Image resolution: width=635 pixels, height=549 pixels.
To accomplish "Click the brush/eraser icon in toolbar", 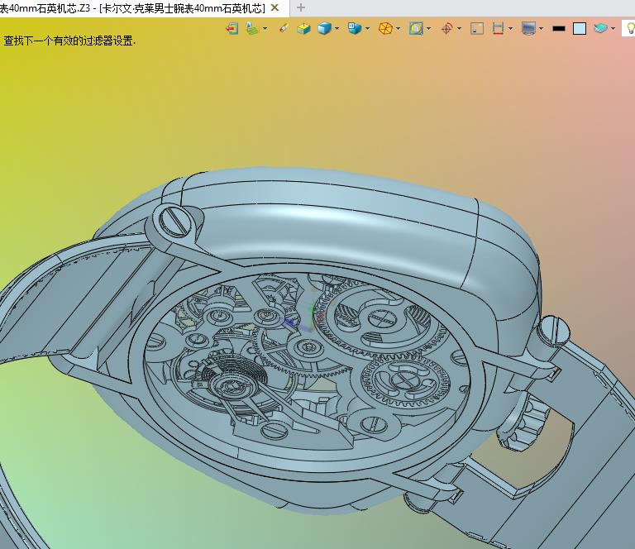I will (284, 28).
